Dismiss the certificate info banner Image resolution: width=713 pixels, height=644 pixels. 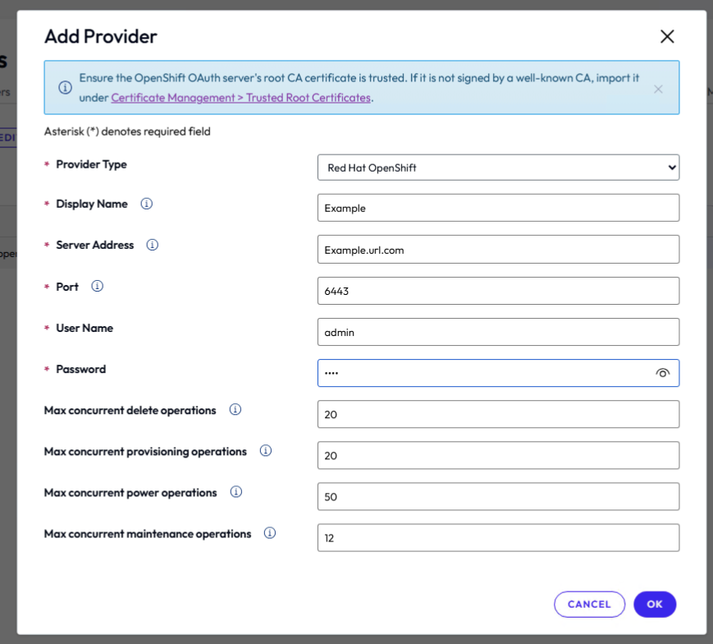658,90
